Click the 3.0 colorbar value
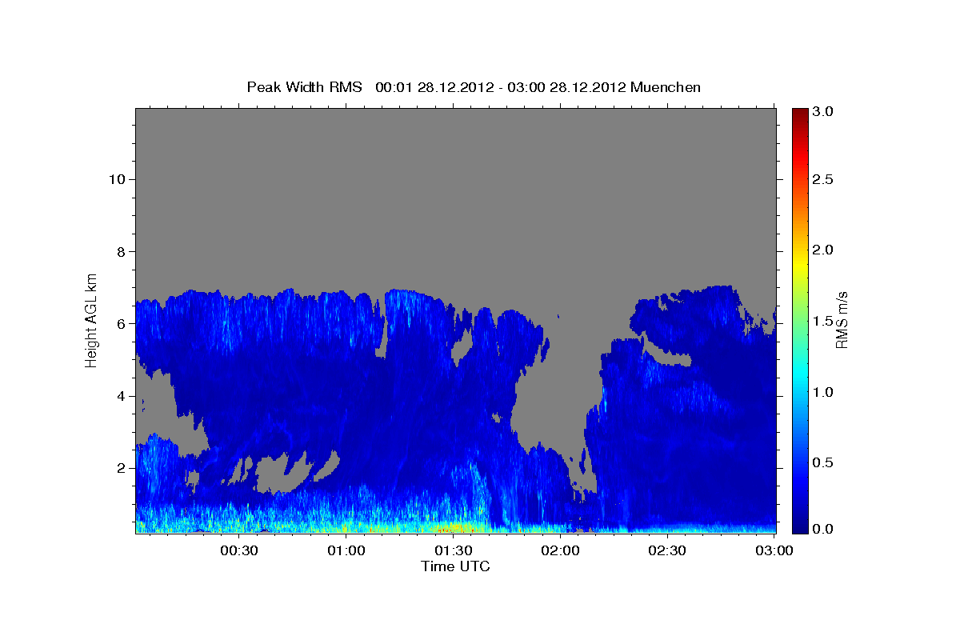The image size is (960, 640). coord(823,112)
